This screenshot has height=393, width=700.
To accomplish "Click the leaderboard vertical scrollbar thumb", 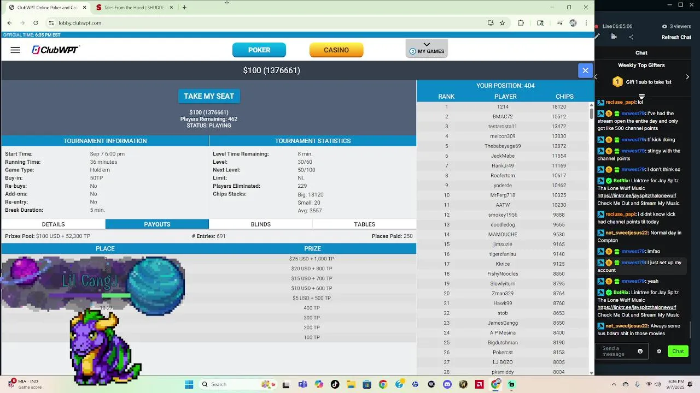I will click(591, 114).
